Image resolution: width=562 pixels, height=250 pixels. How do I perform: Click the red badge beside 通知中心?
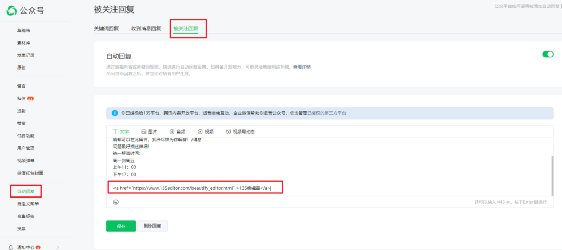click(x=38, y=247)
